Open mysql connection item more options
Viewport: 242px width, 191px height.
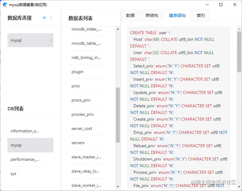(51, 40)
